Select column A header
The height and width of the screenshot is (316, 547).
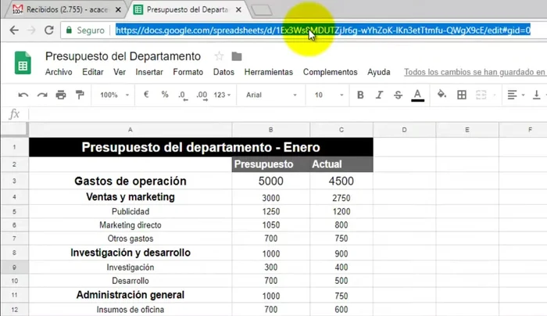click(x=130, y=130)
